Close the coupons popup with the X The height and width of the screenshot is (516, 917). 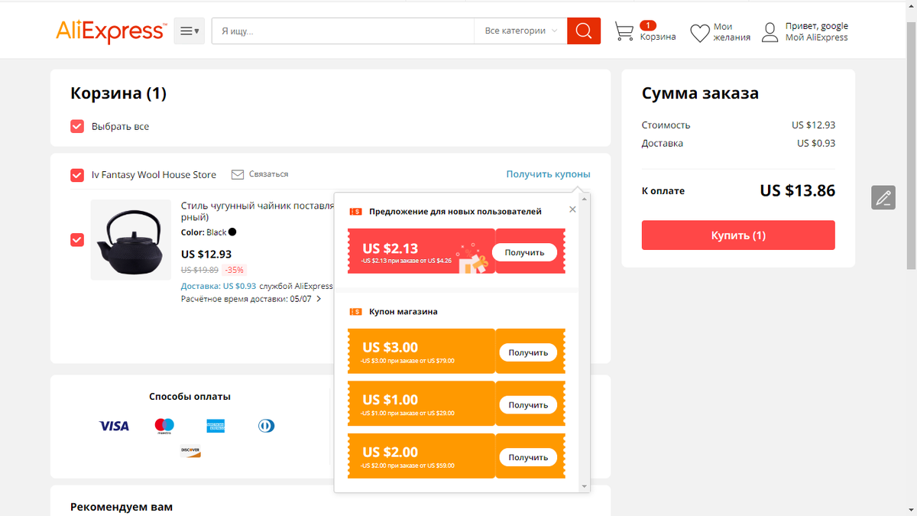pyautogui.click(x=572, y=209)
